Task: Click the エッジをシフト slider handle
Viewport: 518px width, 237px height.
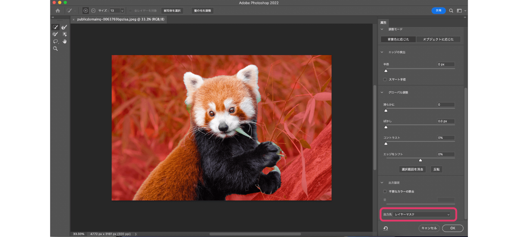Action: 420,160
